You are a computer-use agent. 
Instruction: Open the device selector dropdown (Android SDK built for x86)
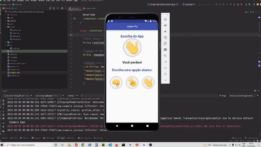(163, 4)
